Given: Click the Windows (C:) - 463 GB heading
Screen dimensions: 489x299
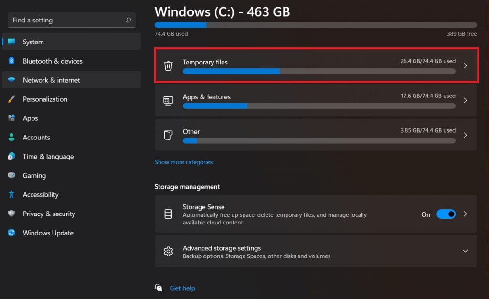Looking at the screenshot, I should point(222,12).
